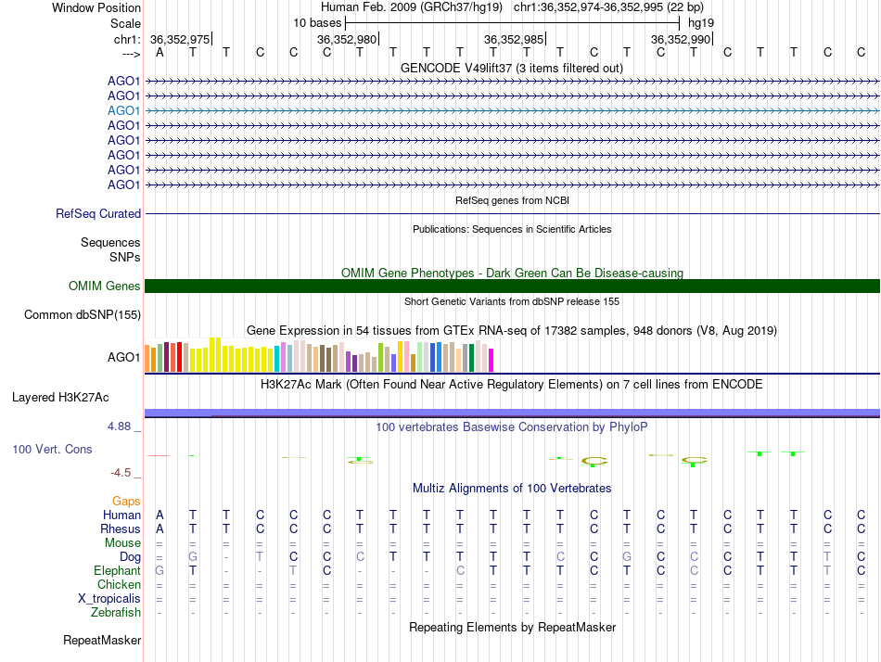
Task: Click the OMIM Genes track label
Action: click(x=104, y=286)
